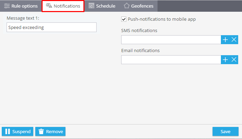Remove this rule
The image size is (242, 139).
pyautogui.click(x=50, y=131)
